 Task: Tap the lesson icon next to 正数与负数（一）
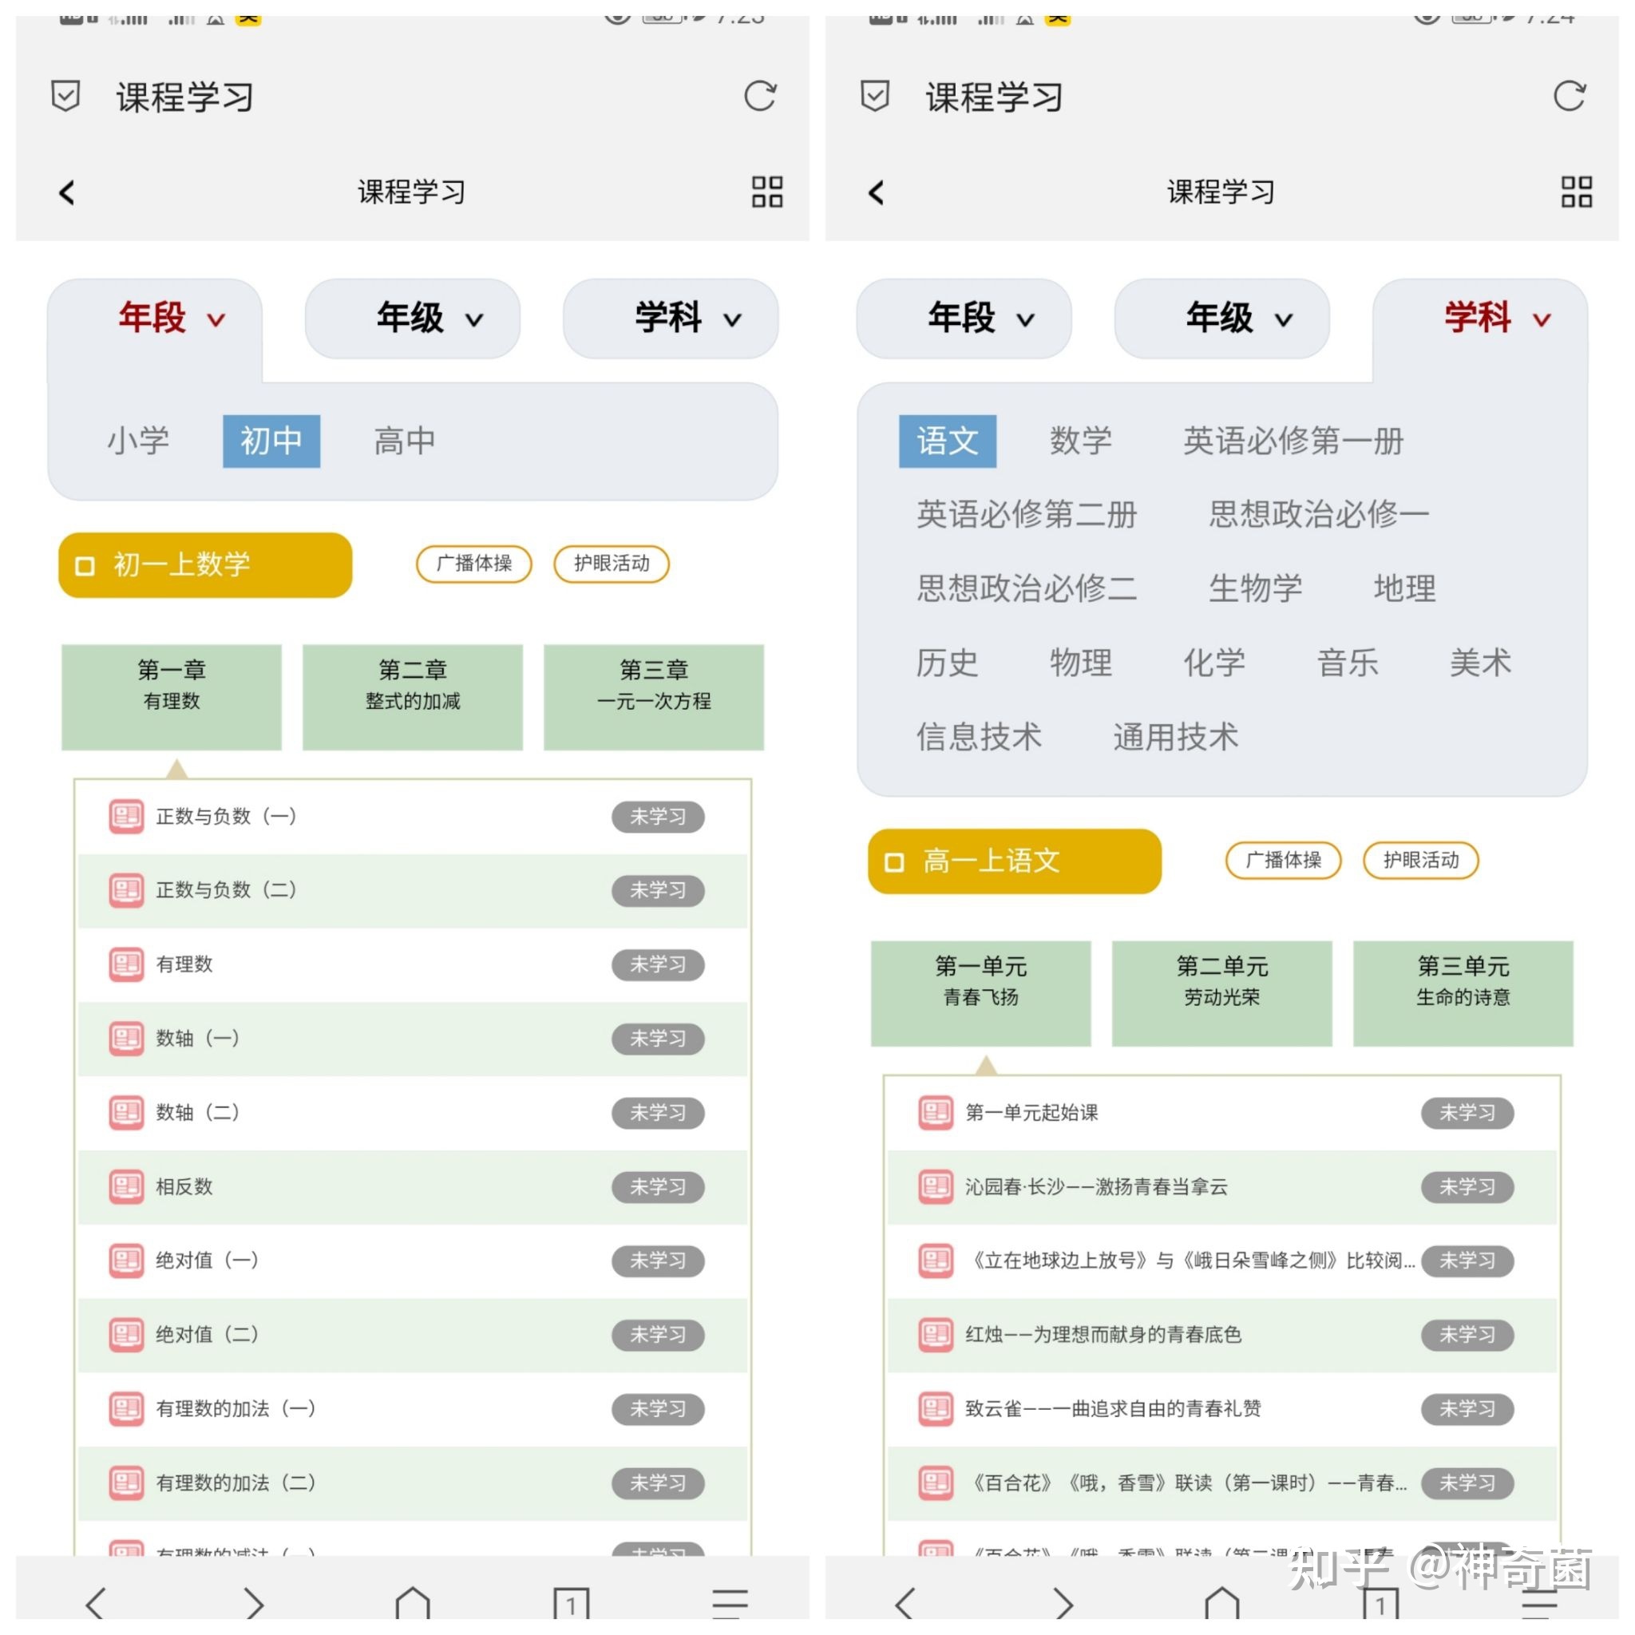125,817
